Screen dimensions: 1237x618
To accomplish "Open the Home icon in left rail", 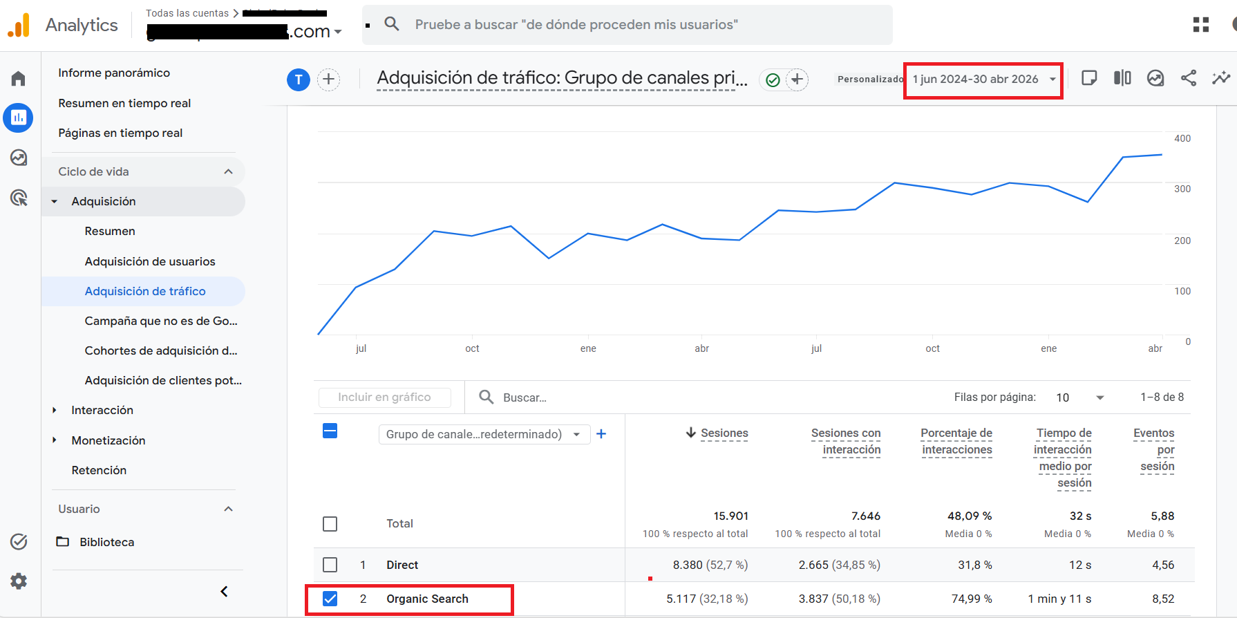I will (x=19, y=79).
